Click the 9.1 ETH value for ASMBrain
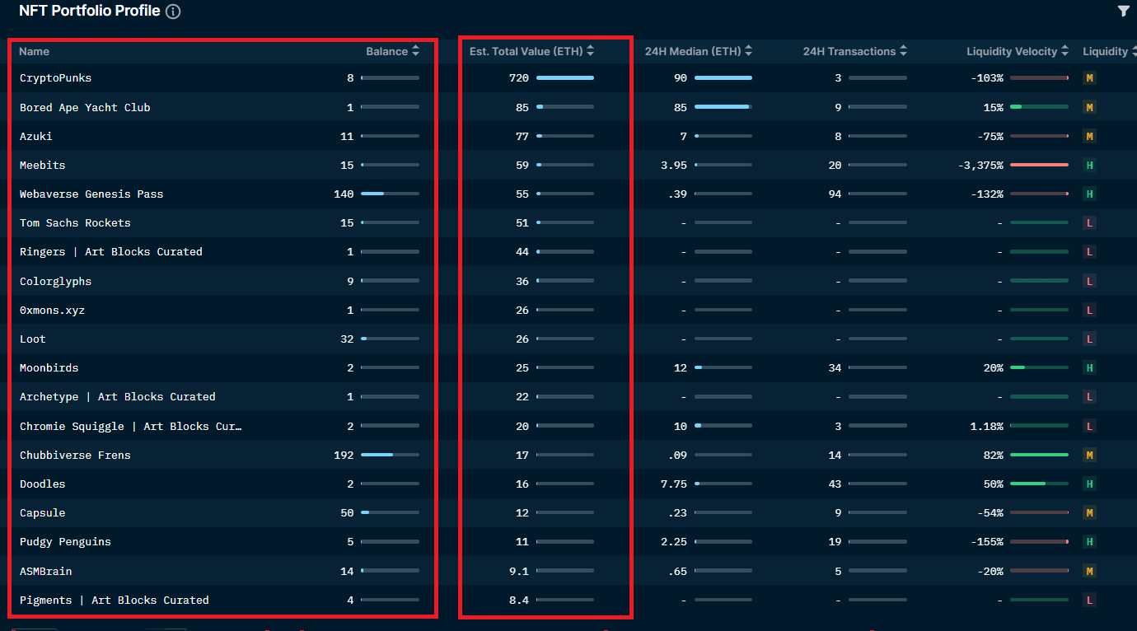The image size is (1137, 631). 519,571
